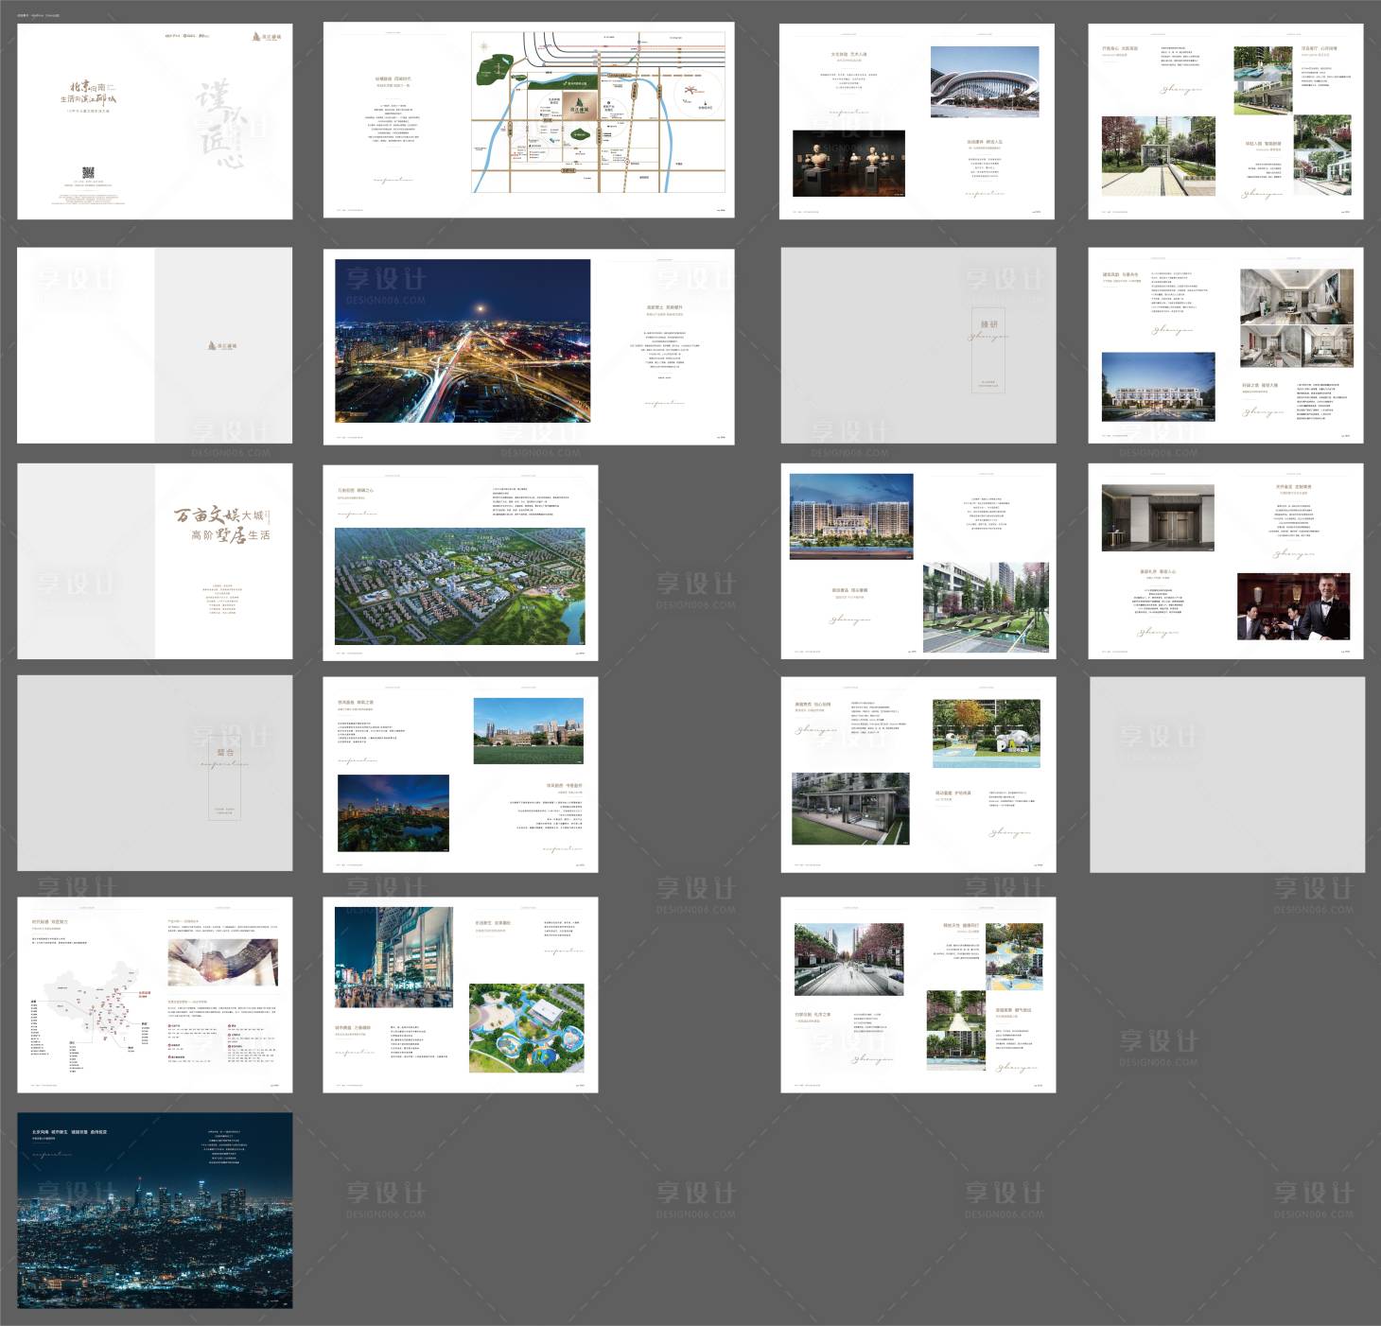The width and height of the screenshot is (1381, 1326).
Task: Click the colorful running track photo
Action: 1014,957
